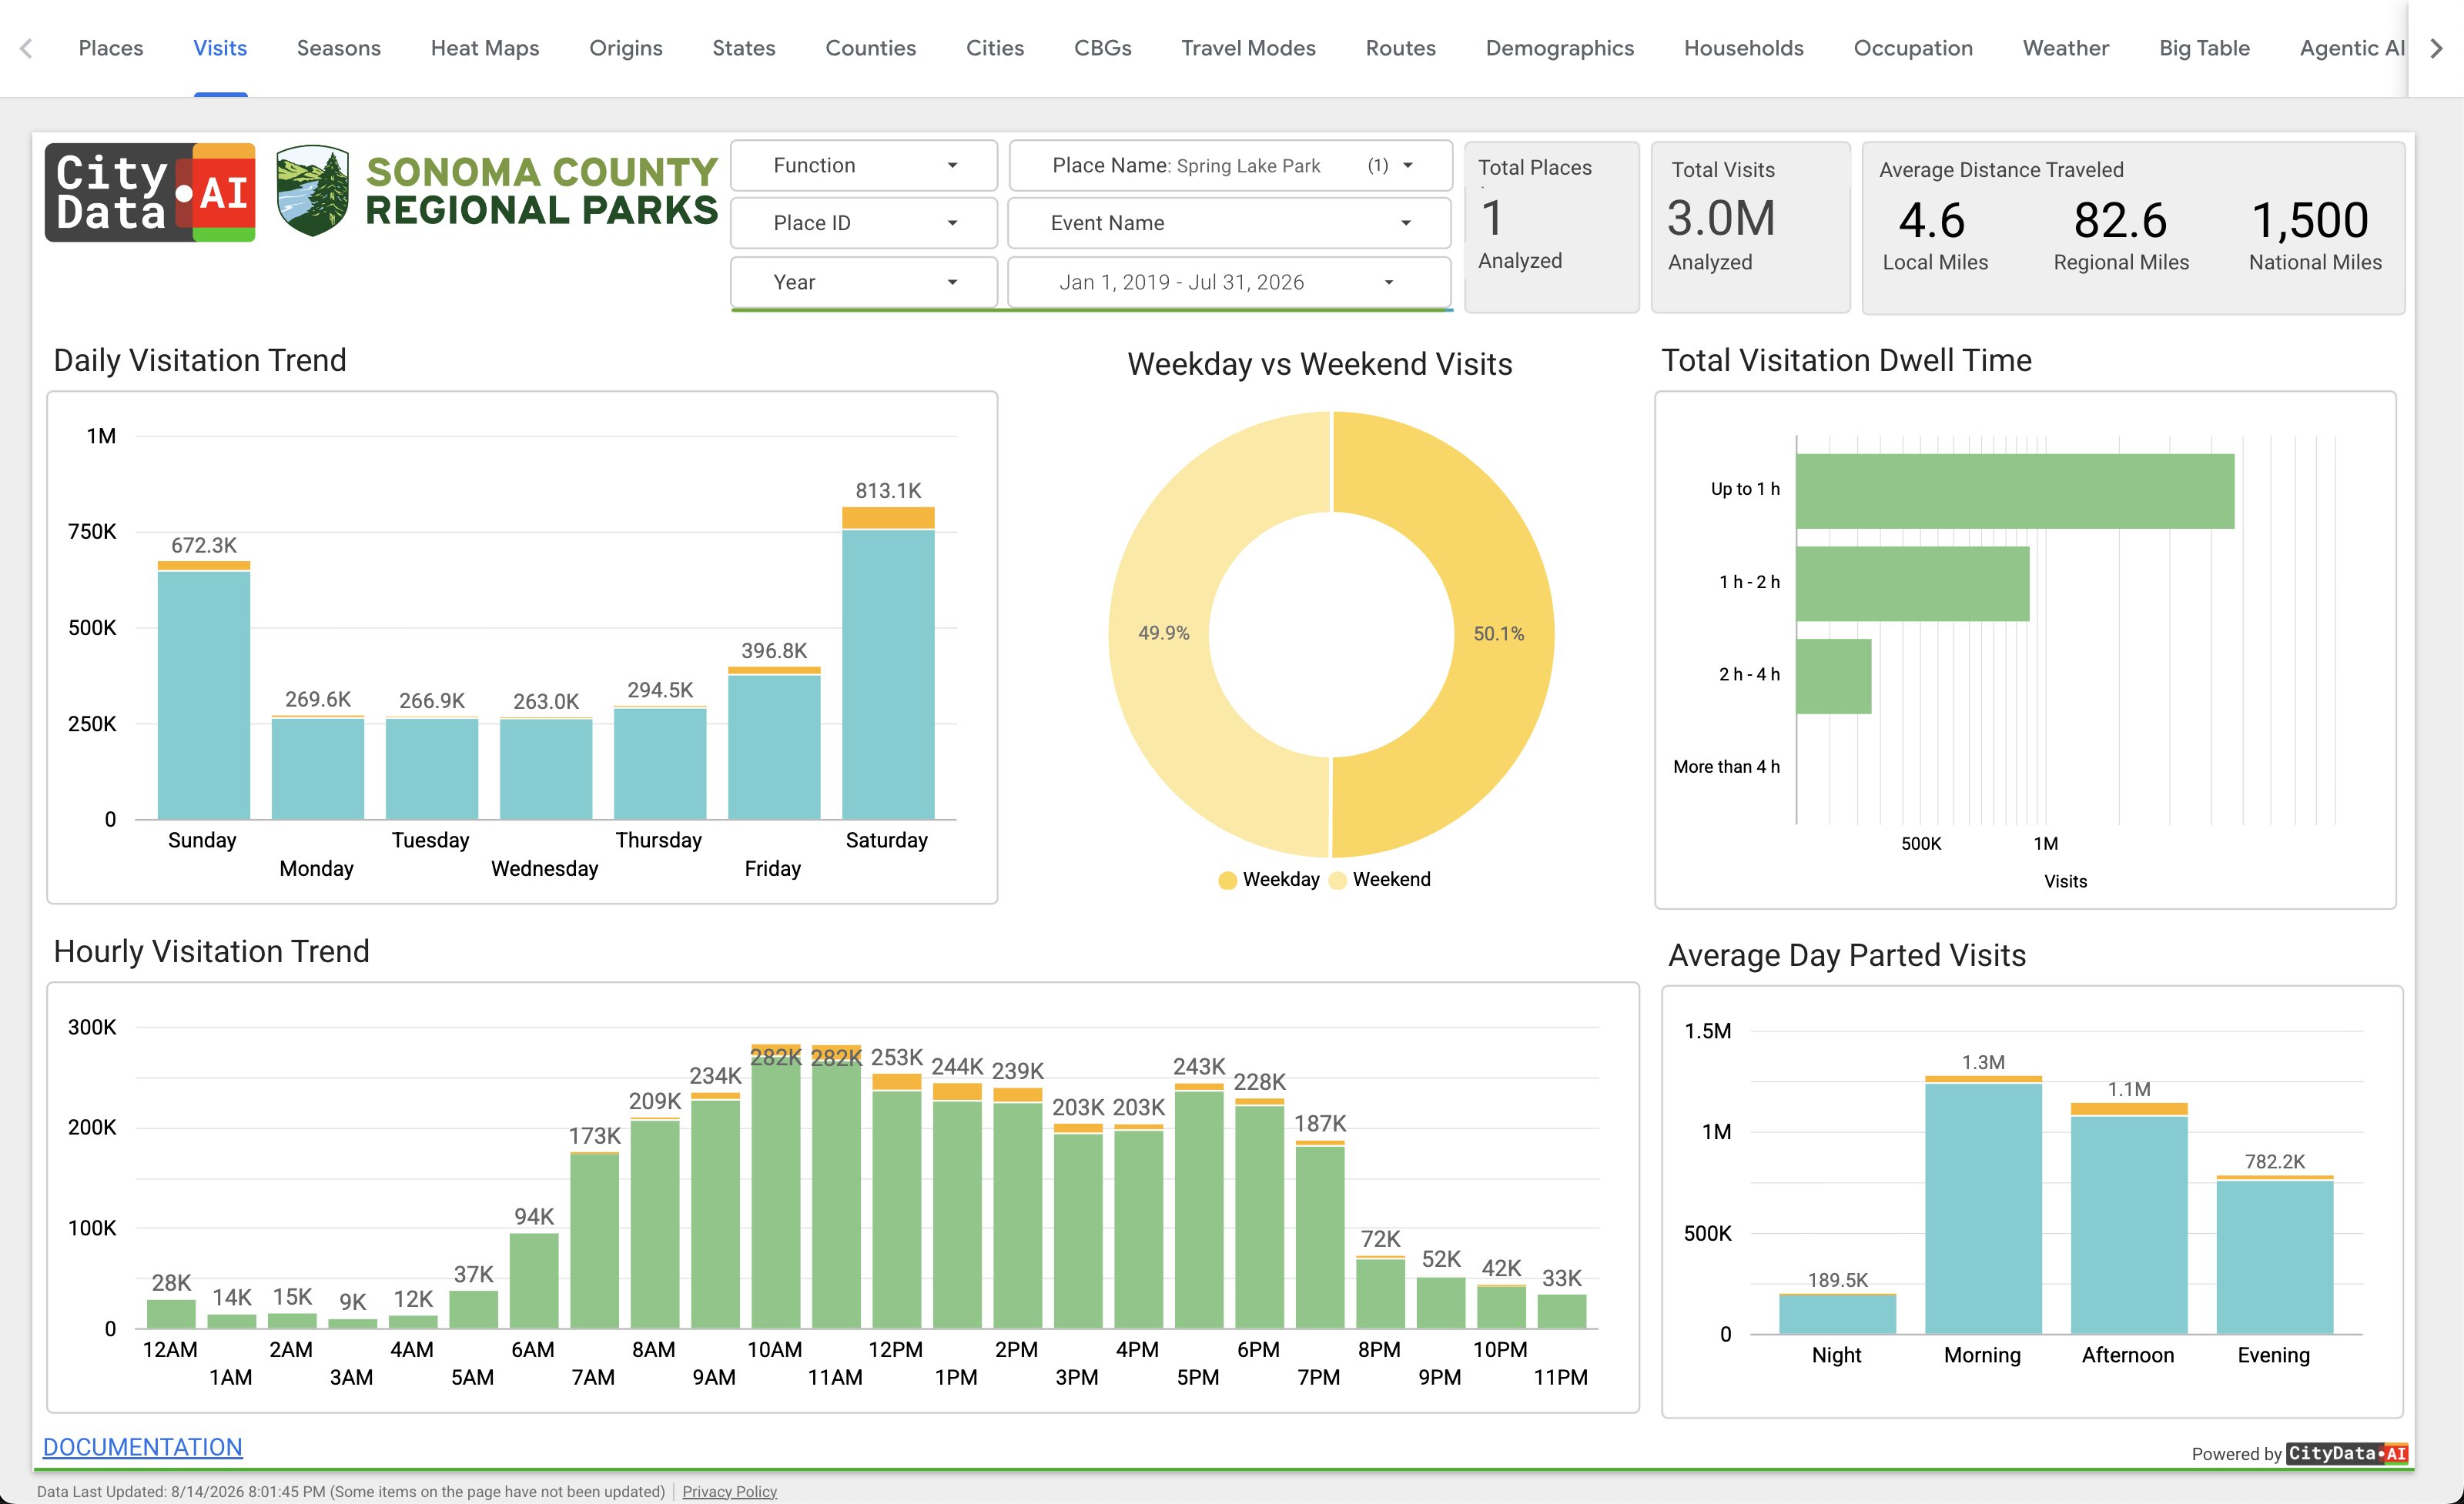Click the Saturday 813.1K bar

click(888, 663)
